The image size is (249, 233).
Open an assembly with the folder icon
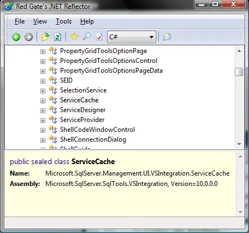pyautogui.click(x=45, y=37)
